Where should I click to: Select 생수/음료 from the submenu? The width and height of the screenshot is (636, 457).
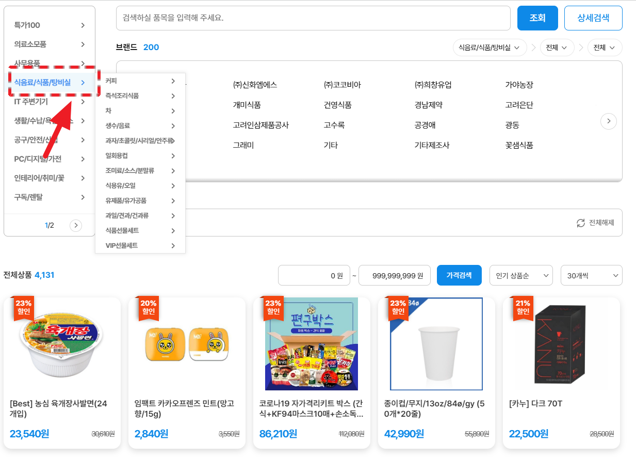tap(118, 126)
